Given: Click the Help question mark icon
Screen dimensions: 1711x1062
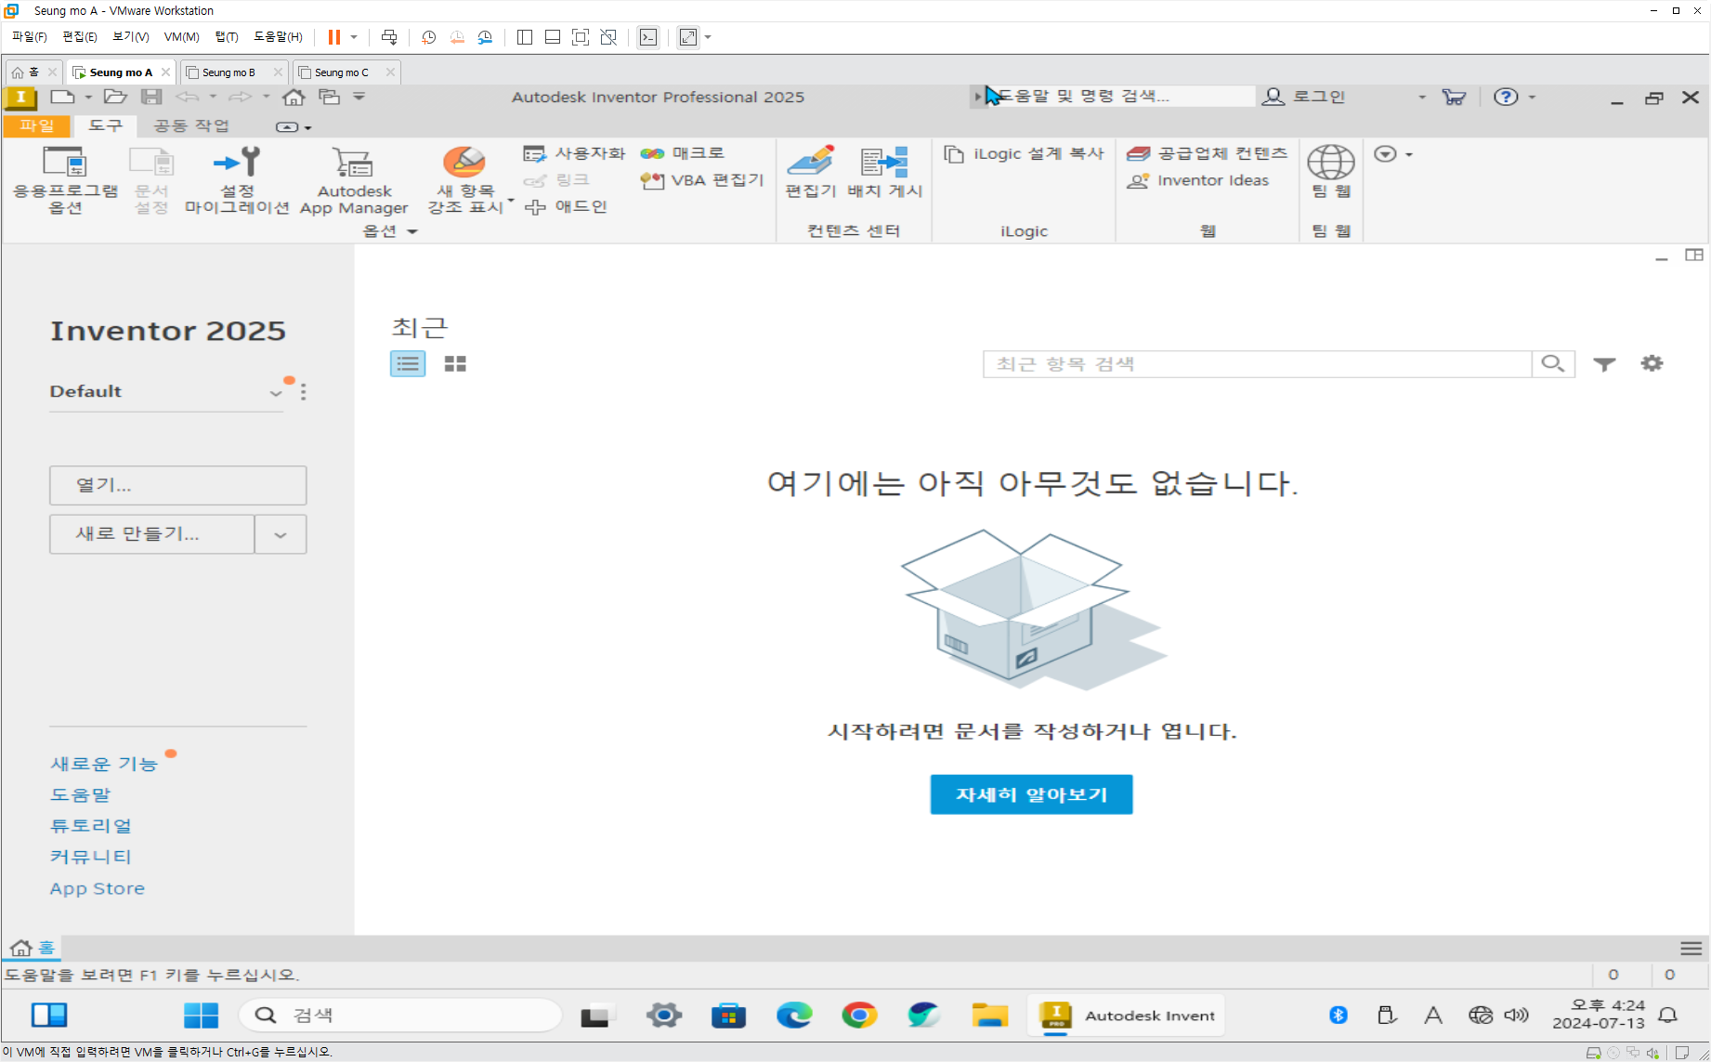Looking at the screenshot, I should coord(1506,97).
